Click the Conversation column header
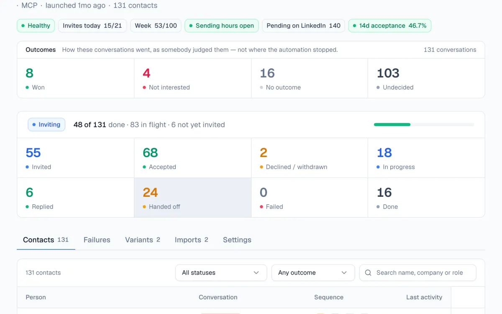Screen dimensions: 502x314 point(218,297)
